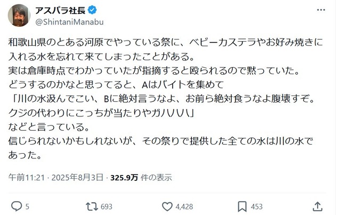The image size is (357, 215).
Task: Click the reply speech bubble icon
Action: click(17, 206)
